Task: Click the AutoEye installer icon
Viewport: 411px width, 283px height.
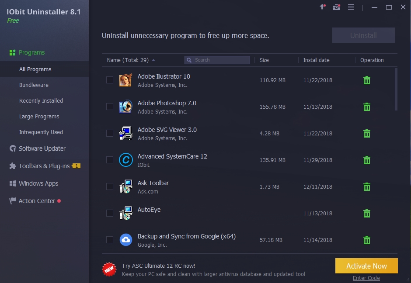Action: [125, 214]
